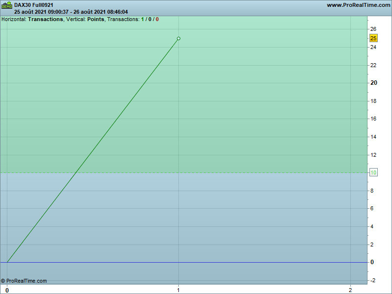
Task: Click the DAX30 Full0921 title text
Action: click(34, 5)
